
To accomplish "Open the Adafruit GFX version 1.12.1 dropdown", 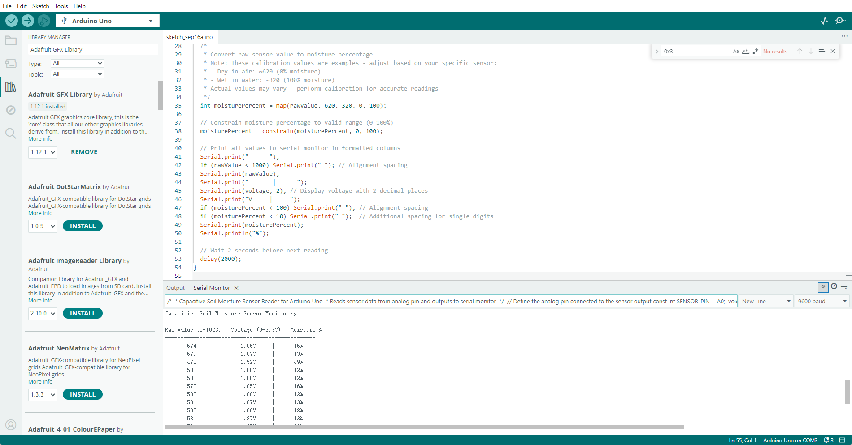I will coord(43,152).
